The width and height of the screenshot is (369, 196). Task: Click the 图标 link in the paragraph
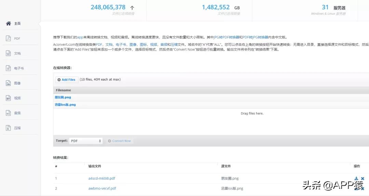(143, 44)
